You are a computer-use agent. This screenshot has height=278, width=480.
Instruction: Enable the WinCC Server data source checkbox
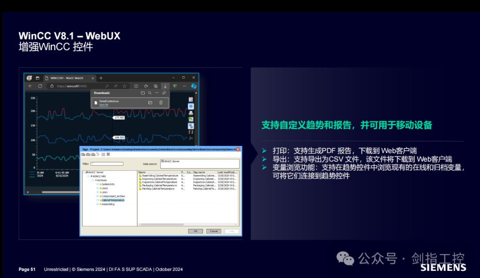pos(162,161)
